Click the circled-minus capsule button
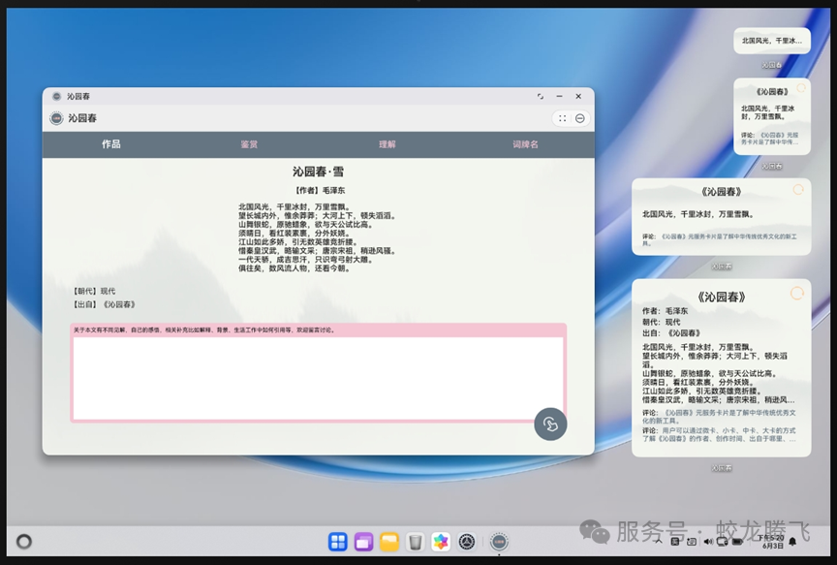Viewport: 837px width, 565px height. 579,118
